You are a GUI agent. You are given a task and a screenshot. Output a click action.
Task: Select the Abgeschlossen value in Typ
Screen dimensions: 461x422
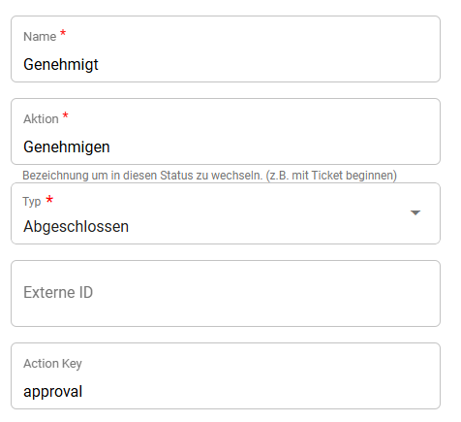[x=77, y=226]
